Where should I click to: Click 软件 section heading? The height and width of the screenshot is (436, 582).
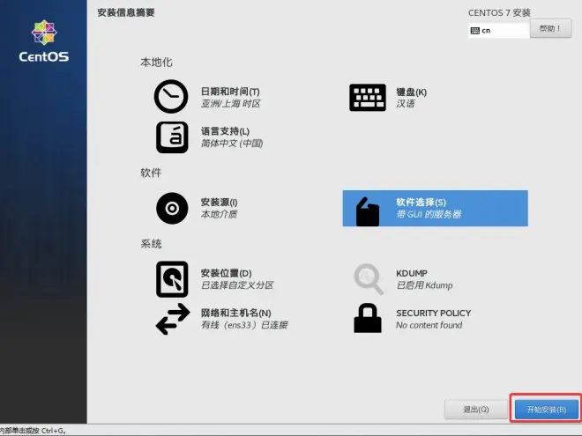151,173
